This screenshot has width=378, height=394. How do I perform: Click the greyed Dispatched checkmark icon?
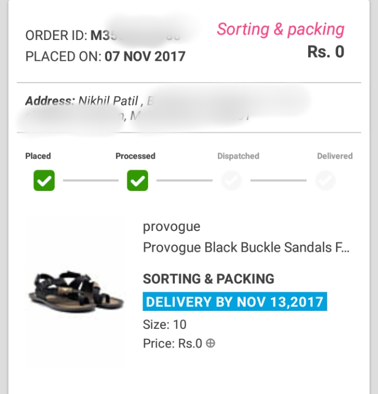click(x=232, y=181)
